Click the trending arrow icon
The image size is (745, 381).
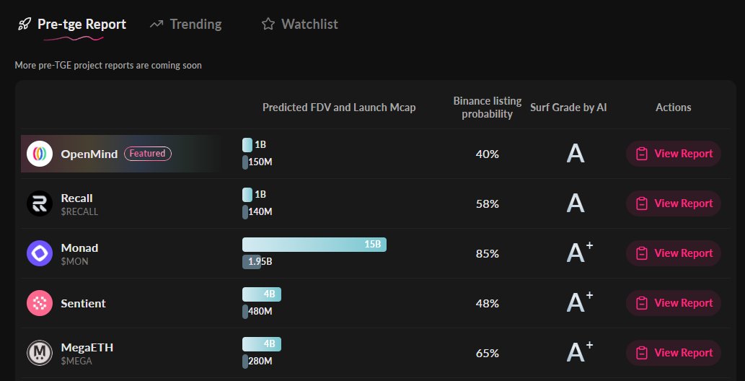[x=157, y=25]
